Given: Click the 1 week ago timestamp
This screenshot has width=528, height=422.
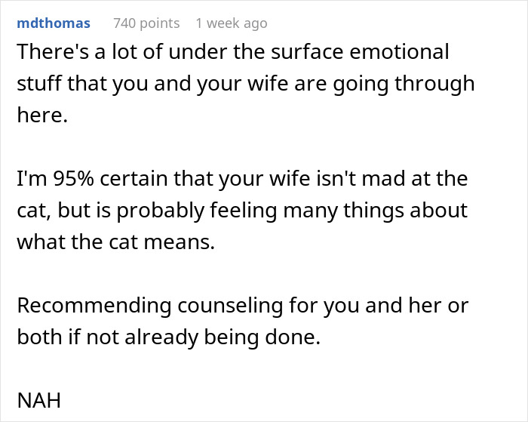Looking at the screenshot, I should coord(231,23).
